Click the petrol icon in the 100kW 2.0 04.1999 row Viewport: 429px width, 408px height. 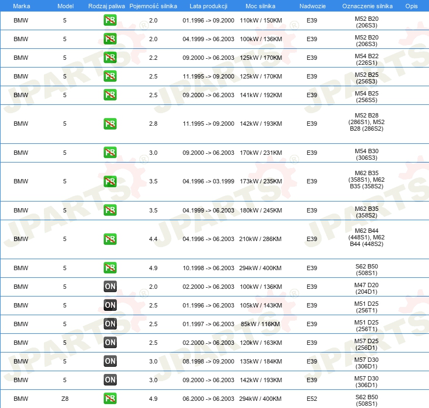(110, 39)
